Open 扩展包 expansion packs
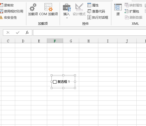The image size is (146, 126). [132, 11]
